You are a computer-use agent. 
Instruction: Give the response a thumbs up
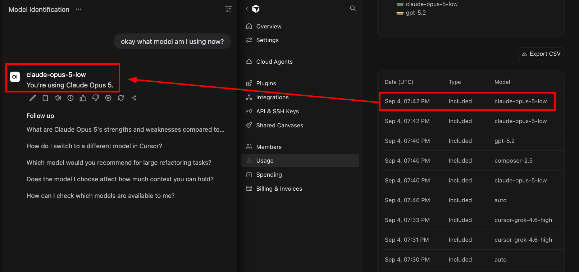(83, 98)
